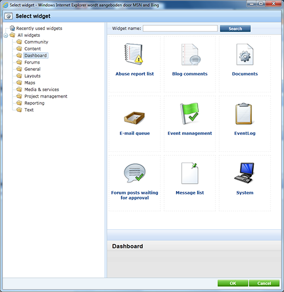
Task: Click the Dashboard folder icon
Action: pyautogui.click(x=19, y=56)
